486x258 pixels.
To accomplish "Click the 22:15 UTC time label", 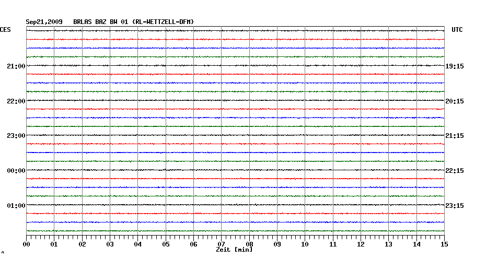I will [x=455, y=171].
